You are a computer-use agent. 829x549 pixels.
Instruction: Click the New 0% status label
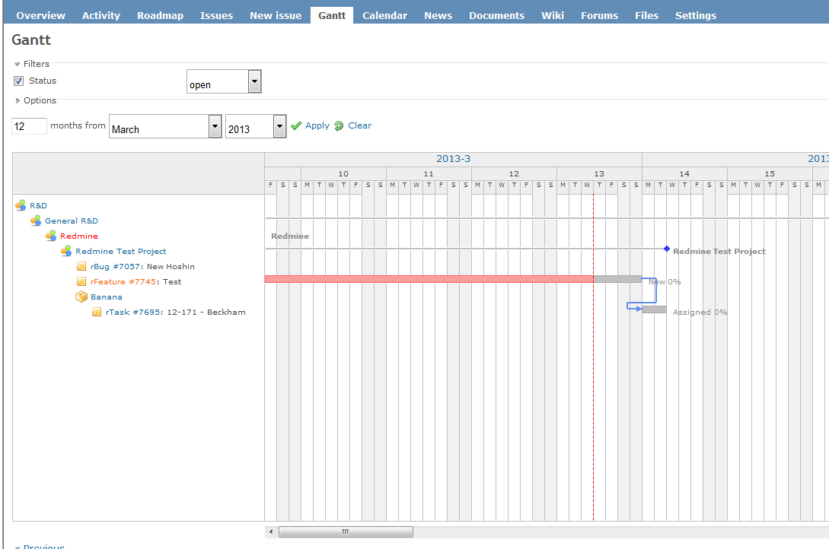[665, 282]
